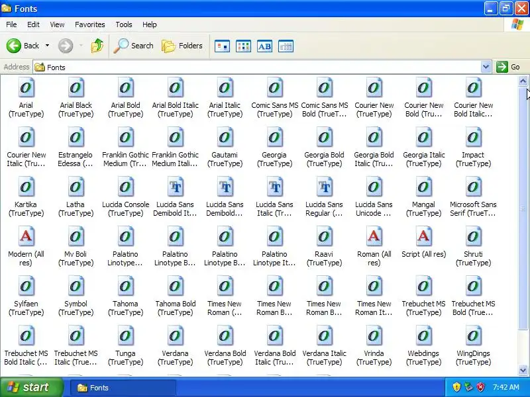This screenshot has height=397, width=530.
Task: Click the Comic Sans MS (TrueType) font
Action: tap(274, 88)
